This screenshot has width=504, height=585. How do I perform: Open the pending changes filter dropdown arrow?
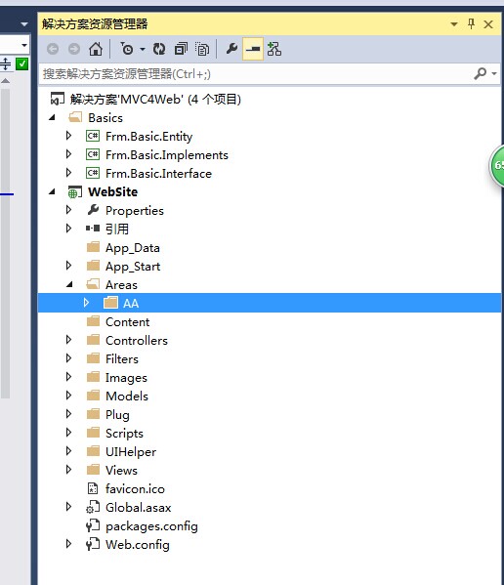coord(143,49)
